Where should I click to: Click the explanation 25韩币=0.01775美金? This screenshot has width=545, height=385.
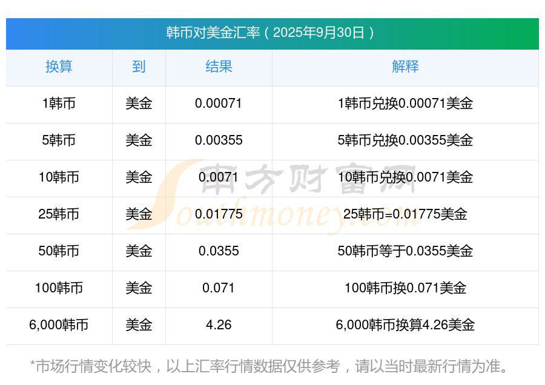tap(405, 214)
